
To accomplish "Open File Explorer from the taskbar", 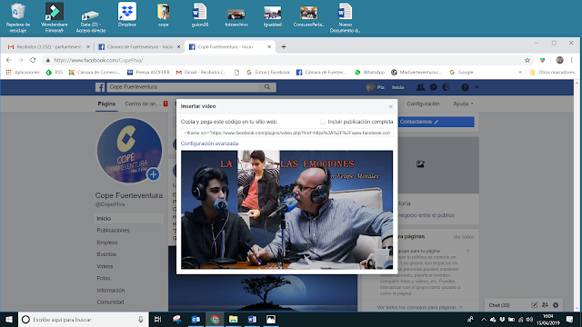I will 233,319.
